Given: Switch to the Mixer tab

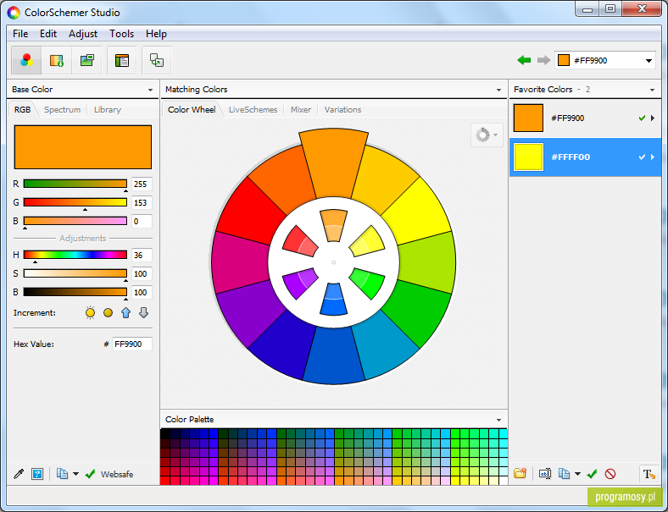Looking at the screenshot, I should pyautogui.click(x=301, y=110).
